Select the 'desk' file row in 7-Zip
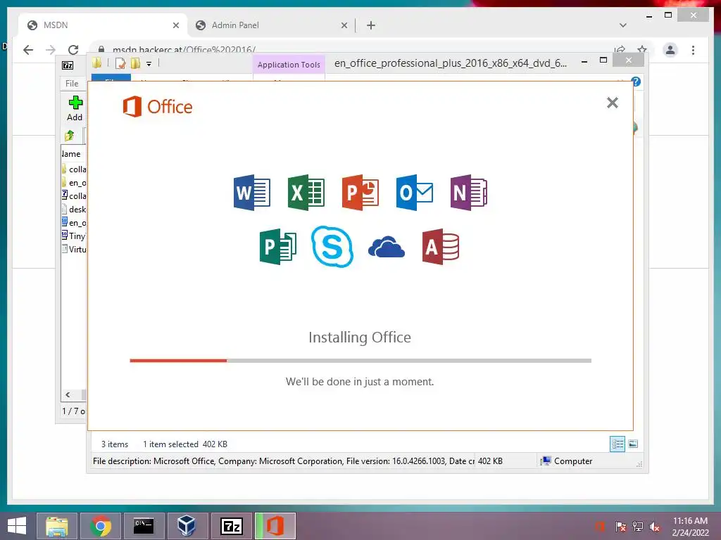721x540 pixels. pyautogui.click(x=73, y=210)
